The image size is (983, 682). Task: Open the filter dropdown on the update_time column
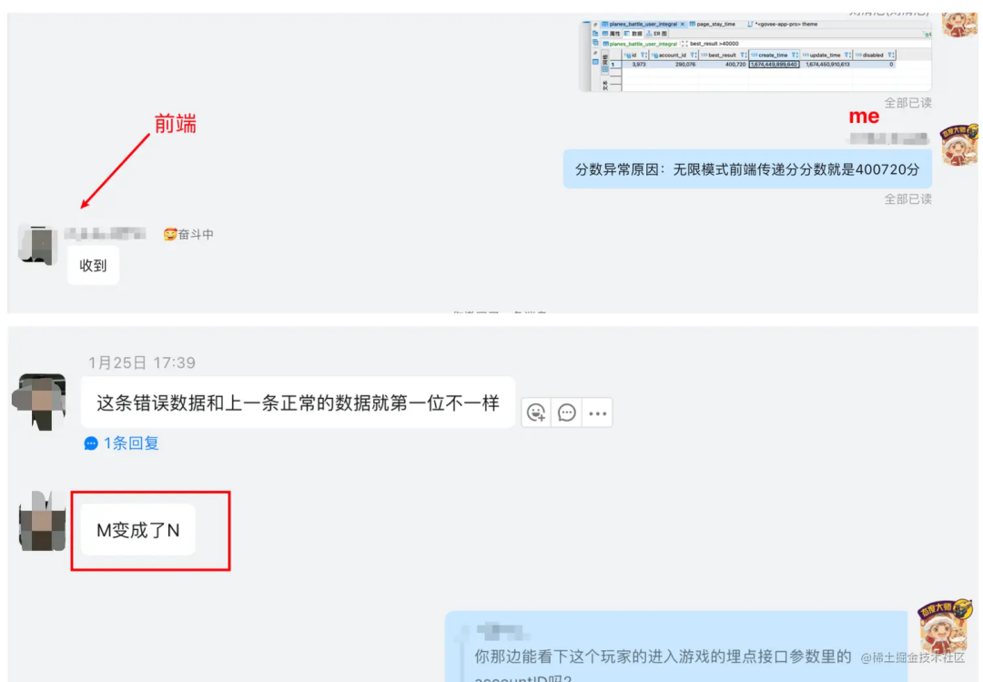pos(845,56)
